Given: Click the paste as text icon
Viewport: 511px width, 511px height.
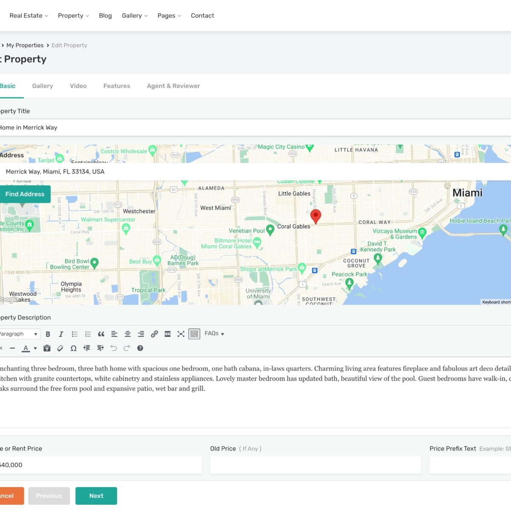Looking at the screenshot, I should [47, 348].
